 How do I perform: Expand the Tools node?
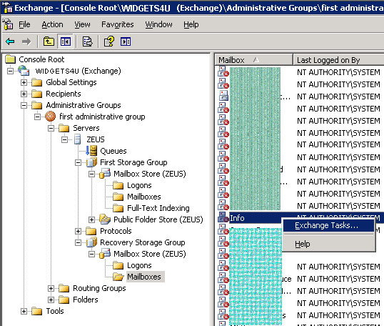24,311
